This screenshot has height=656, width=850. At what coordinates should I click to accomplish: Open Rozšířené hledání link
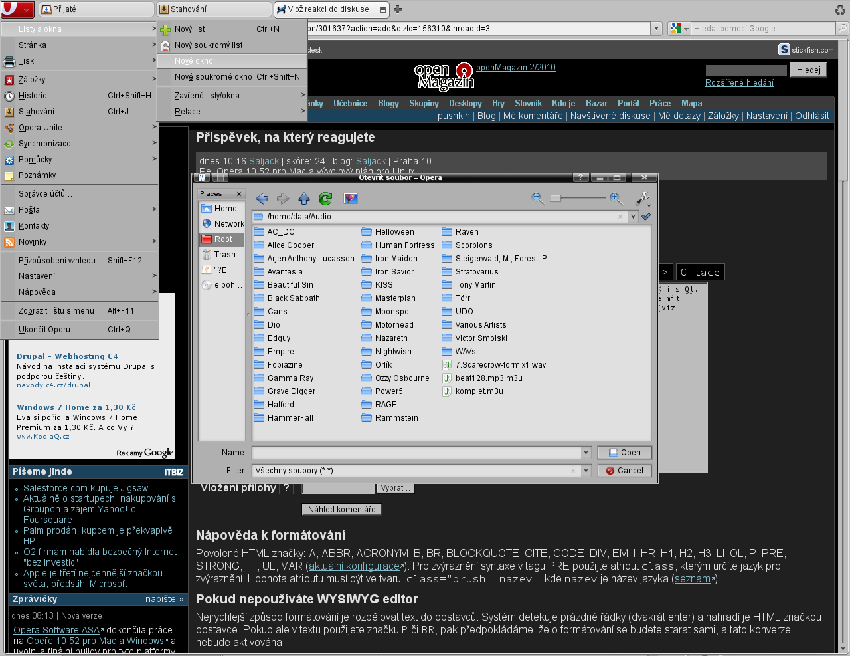(739, 83)
